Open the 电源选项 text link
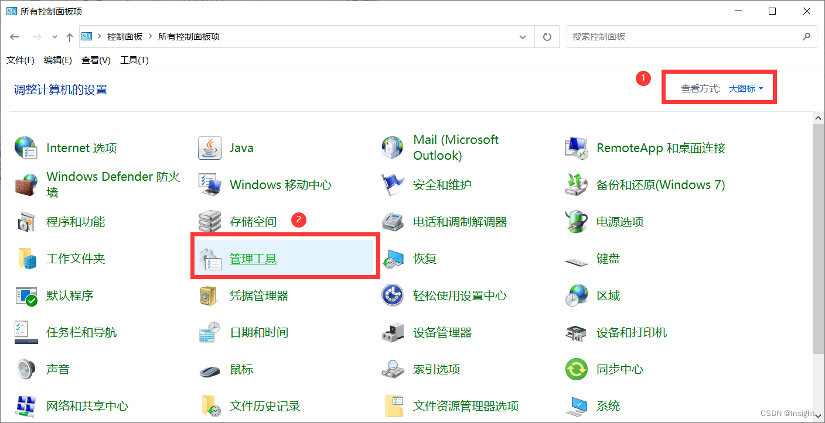The image size is (825, 423). pyautogui.click(x=620, y=222)
